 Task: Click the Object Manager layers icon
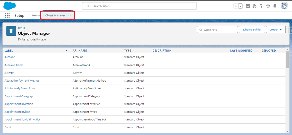click(11, 31)
